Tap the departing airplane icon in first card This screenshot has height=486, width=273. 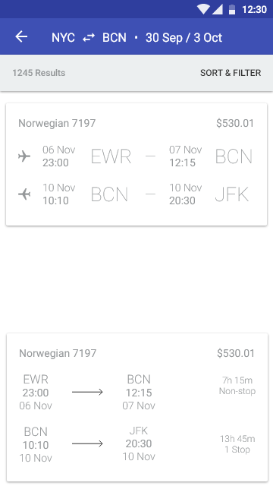click(24, 156)
